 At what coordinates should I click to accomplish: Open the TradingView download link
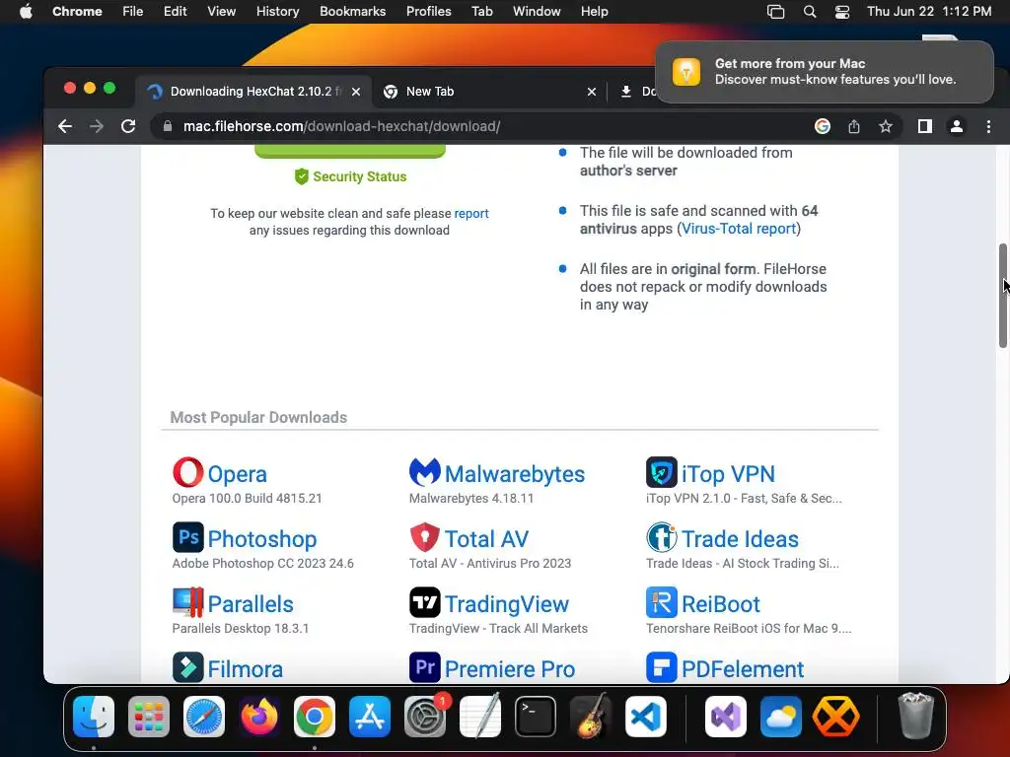(507, 604)
